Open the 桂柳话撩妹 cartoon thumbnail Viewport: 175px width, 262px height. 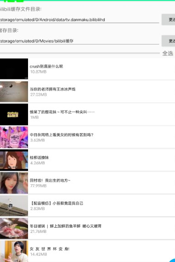pos(14,160)
